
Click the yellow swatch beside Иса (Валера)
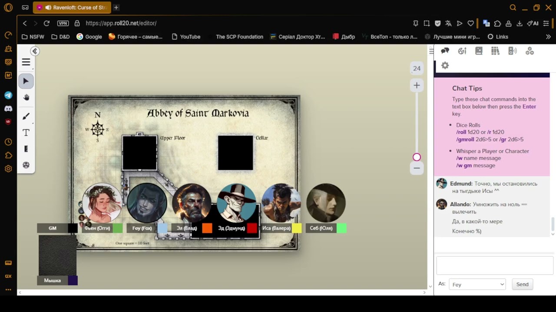tap(297, 228)
